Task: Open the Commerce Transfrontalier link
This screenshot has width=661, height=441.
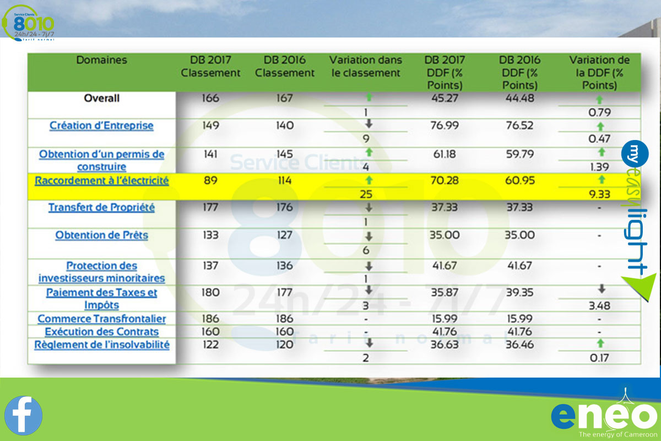Action: coord(101,319)
